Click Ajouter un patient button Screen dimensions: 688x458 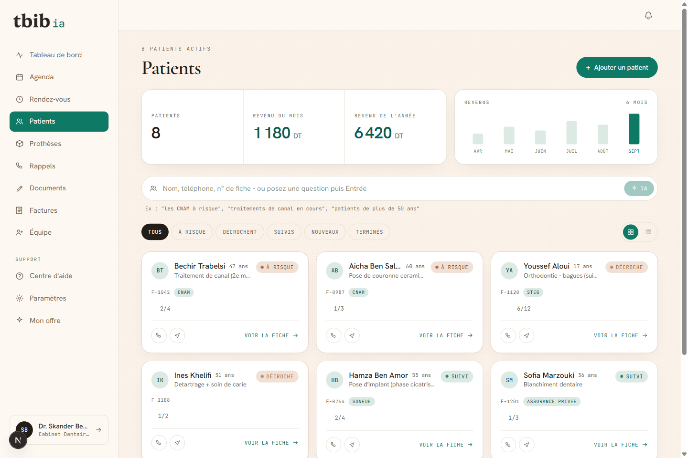(x=617, y=67)
